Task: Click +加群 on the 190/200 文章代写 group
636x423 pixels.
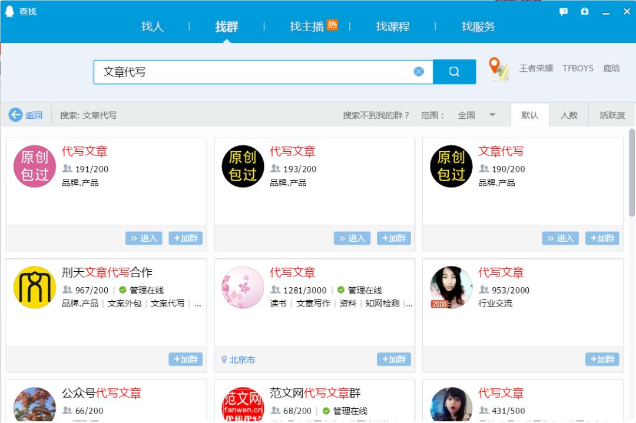Action: (x=602, y=238)
